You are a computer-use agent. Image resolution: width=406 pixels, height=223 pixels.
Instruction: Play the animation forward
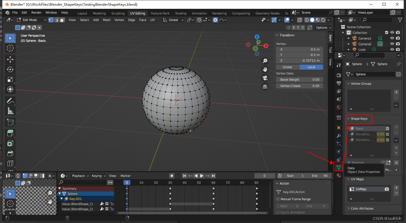click(202, 176)
